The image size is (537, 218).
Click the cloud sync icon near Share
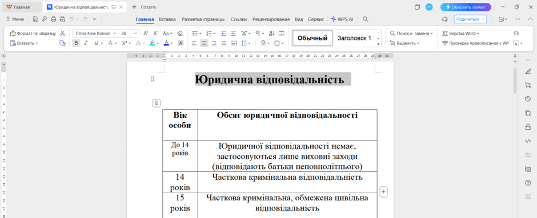[x=445, y=19]
